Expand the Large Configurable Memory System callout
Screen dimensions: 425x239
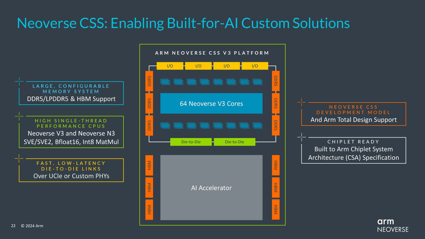(x=71, y=93)
